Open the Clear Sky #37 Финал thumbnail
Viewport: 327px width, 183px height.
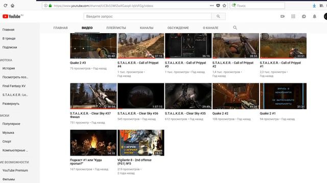[x=94, y=96]
